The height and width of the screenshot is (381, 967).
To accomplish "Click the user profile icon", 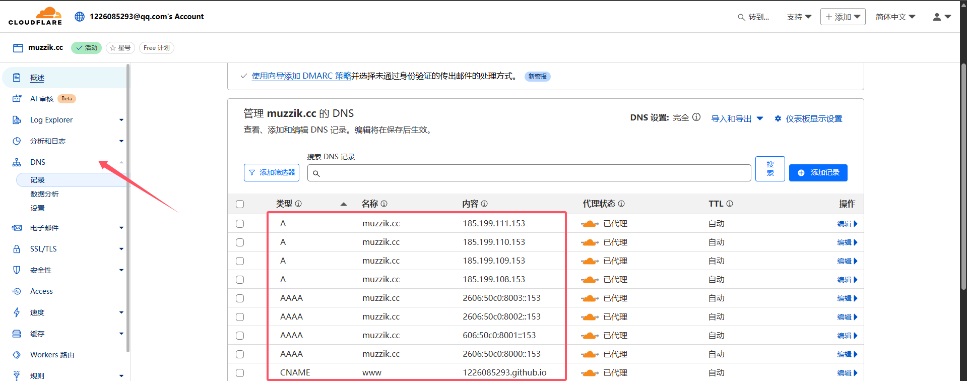I will (x=937, y=17).
